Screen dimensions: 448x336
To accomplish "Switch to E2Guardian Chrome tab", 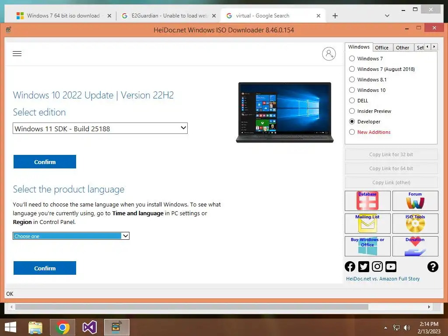I will pyautogui.click(x=169, y=16).
